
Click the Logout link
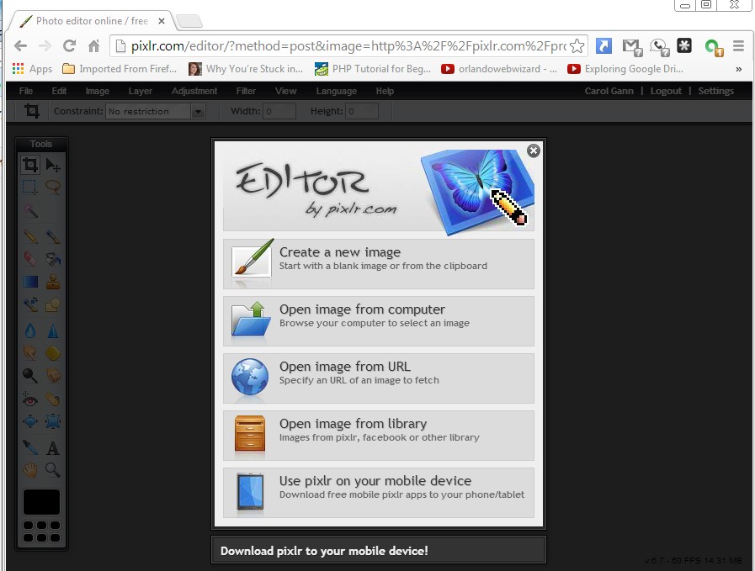[x=666, y=91]
